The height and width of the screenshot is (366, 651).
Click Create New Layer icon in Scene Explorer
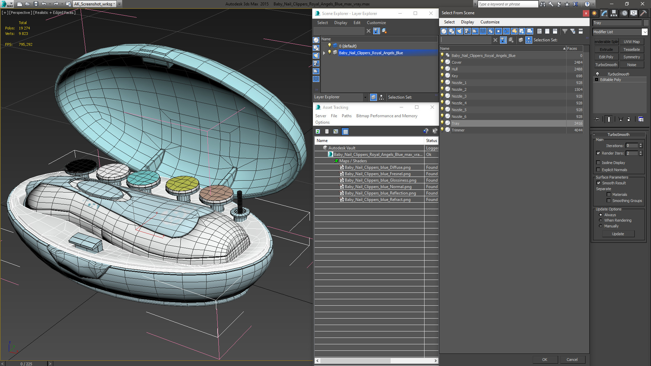(x=384, y=31)
